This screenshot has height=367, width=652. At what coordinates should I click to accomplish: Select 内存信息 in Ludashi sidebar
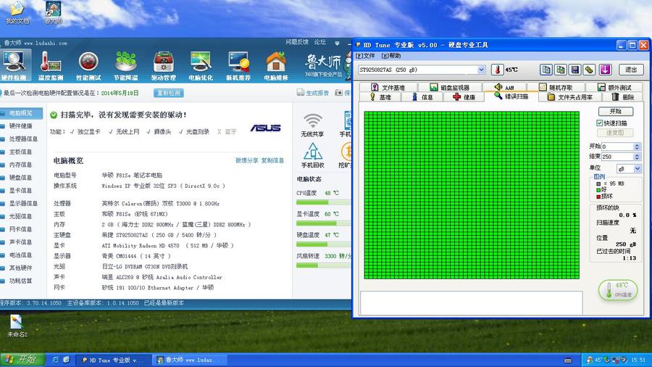[21, 165]
